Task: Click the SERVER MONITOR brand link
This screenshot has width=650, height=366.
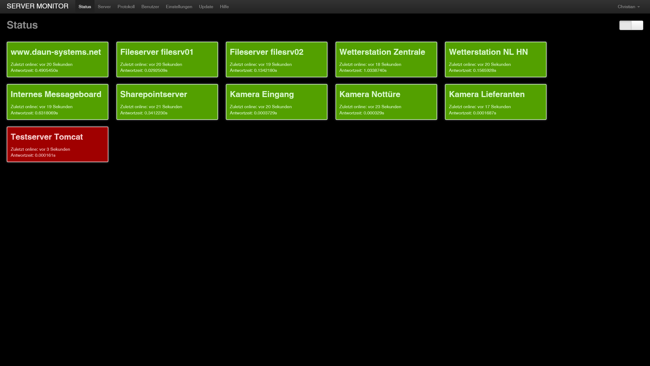Action: [x=37, y=6]
